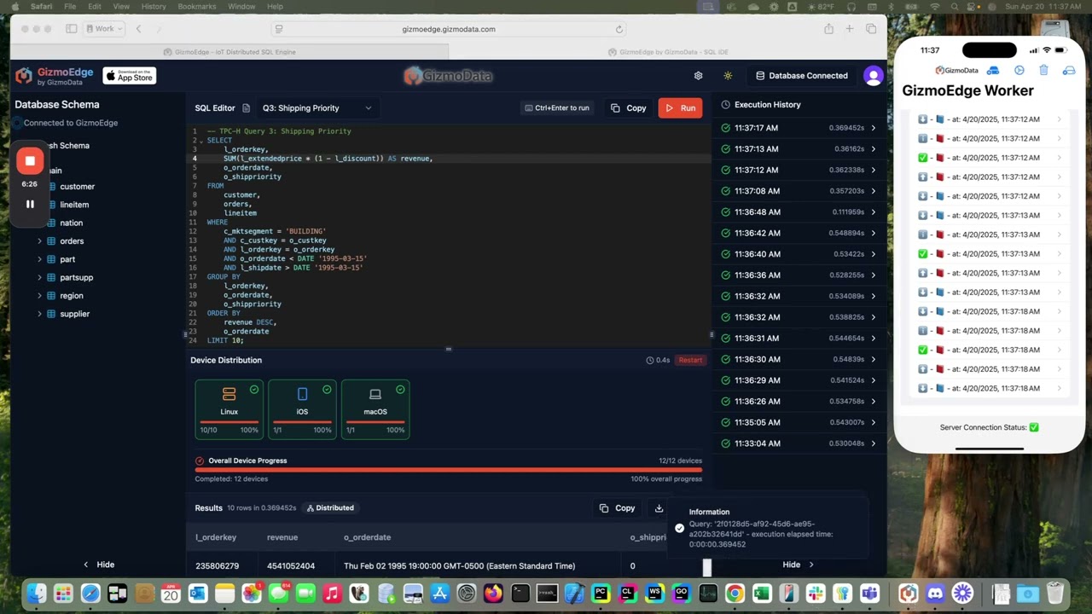
Task: Click the Overall Device Progress bar
Action: pos(449,469)
